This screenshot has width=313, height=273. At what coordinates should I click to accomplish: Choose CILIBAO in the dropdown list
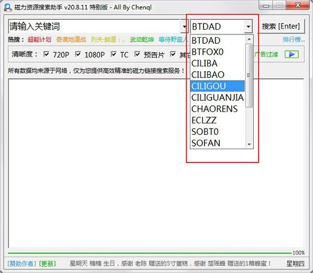218,75
